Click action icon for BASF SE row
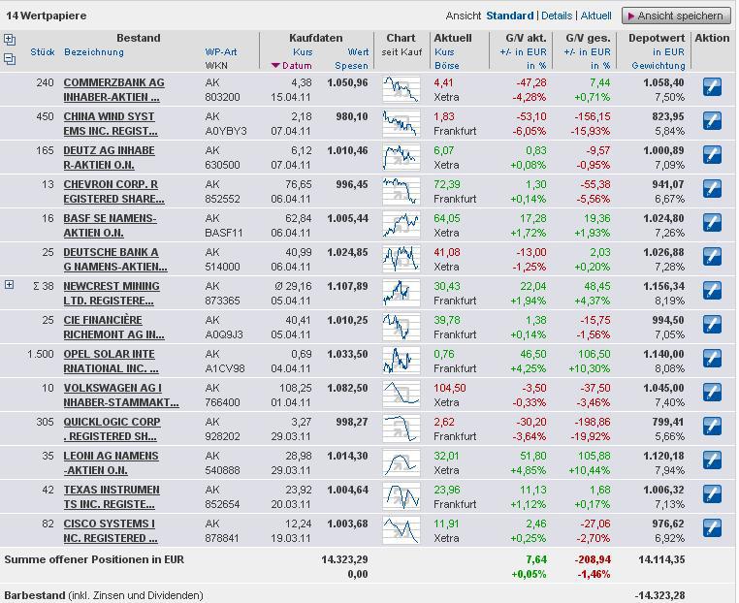Screen dimensions: 739x603 pyautogui.click(x=712, y=223)
